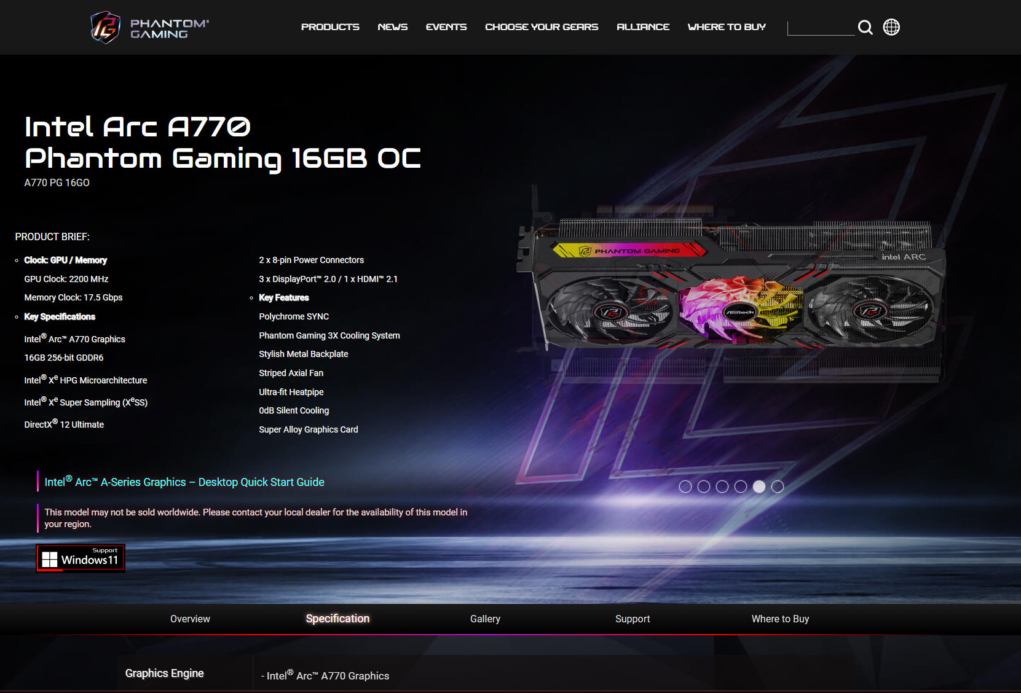This screenshot has height=693, width=1021.
Task: Select the second carousel dot
Action: pyautogui.click(x=704, y=487)
